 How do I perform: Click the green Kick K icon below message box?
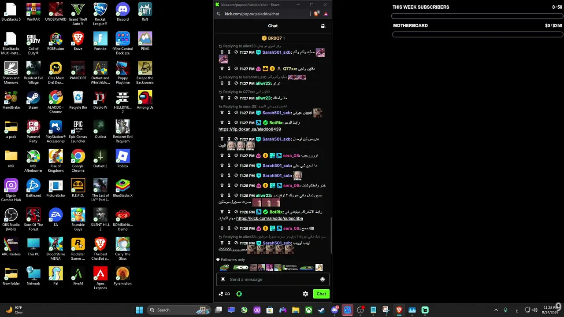coord(239,294)
